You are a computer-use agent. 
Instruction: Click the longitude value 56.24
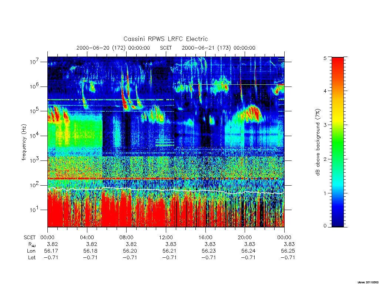(248, 251)
